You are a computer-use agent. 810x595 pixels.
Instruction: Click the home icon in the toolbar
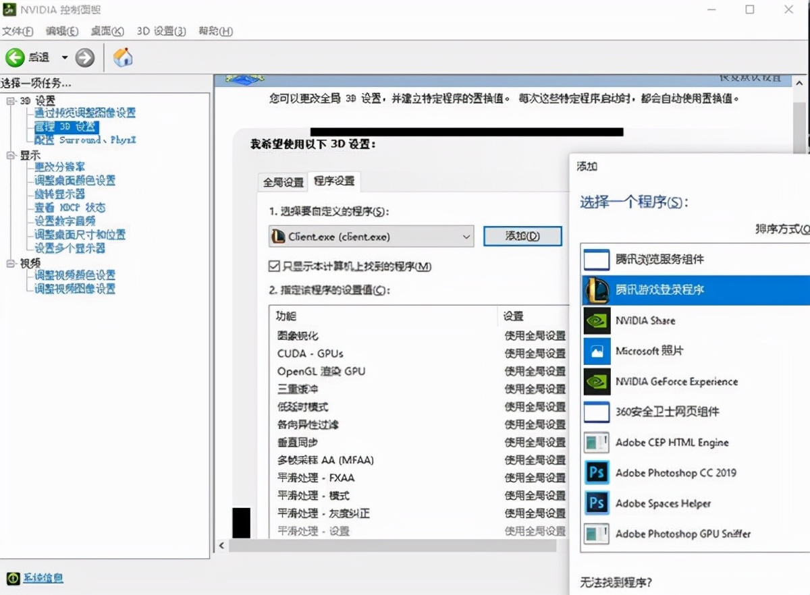[x=123, y=57]
